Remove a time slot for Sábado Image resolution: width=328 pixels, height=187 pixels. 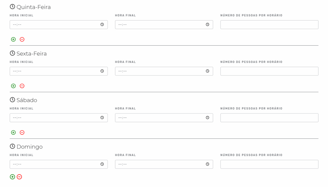click(x=22, y=132)
